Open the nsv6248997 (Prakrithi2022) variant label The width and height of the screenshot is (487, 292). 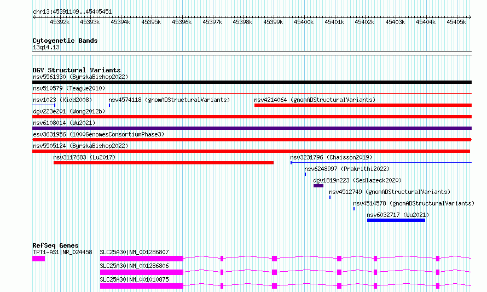347,169
